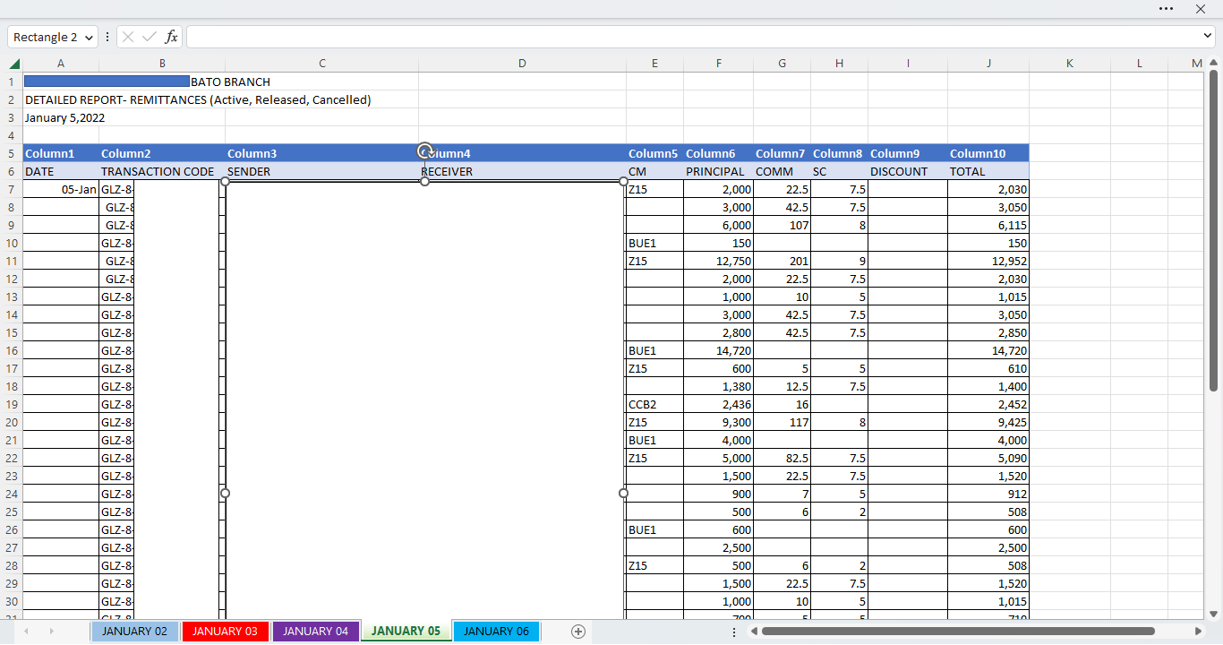Click the CCB2 cell in the CM column
Screen dimensions: 1223x645
(654, 404)
